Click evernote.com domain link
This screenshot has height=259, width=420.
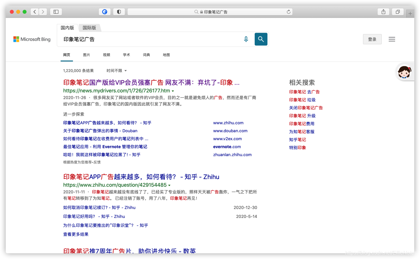tap(227, 147)
